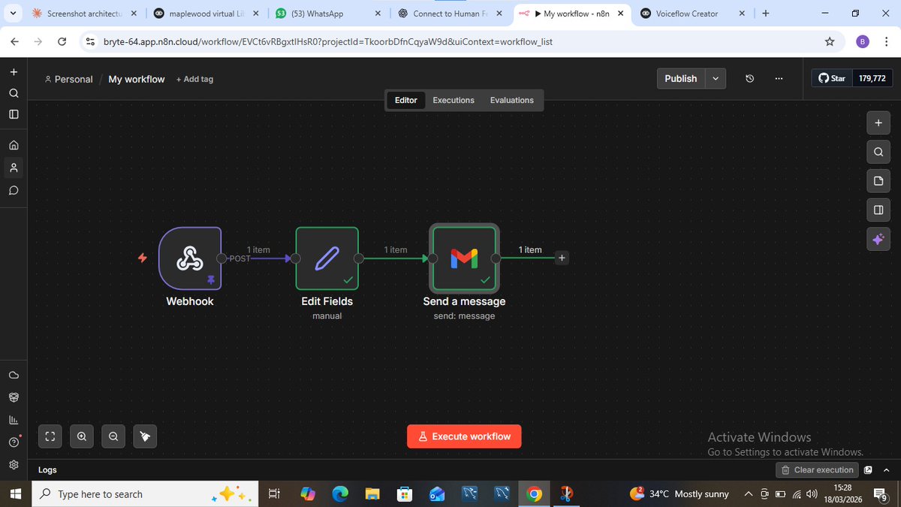Open a new Chrome tab
This screenshot has height=507, width=901.
(x=765, y=14)
